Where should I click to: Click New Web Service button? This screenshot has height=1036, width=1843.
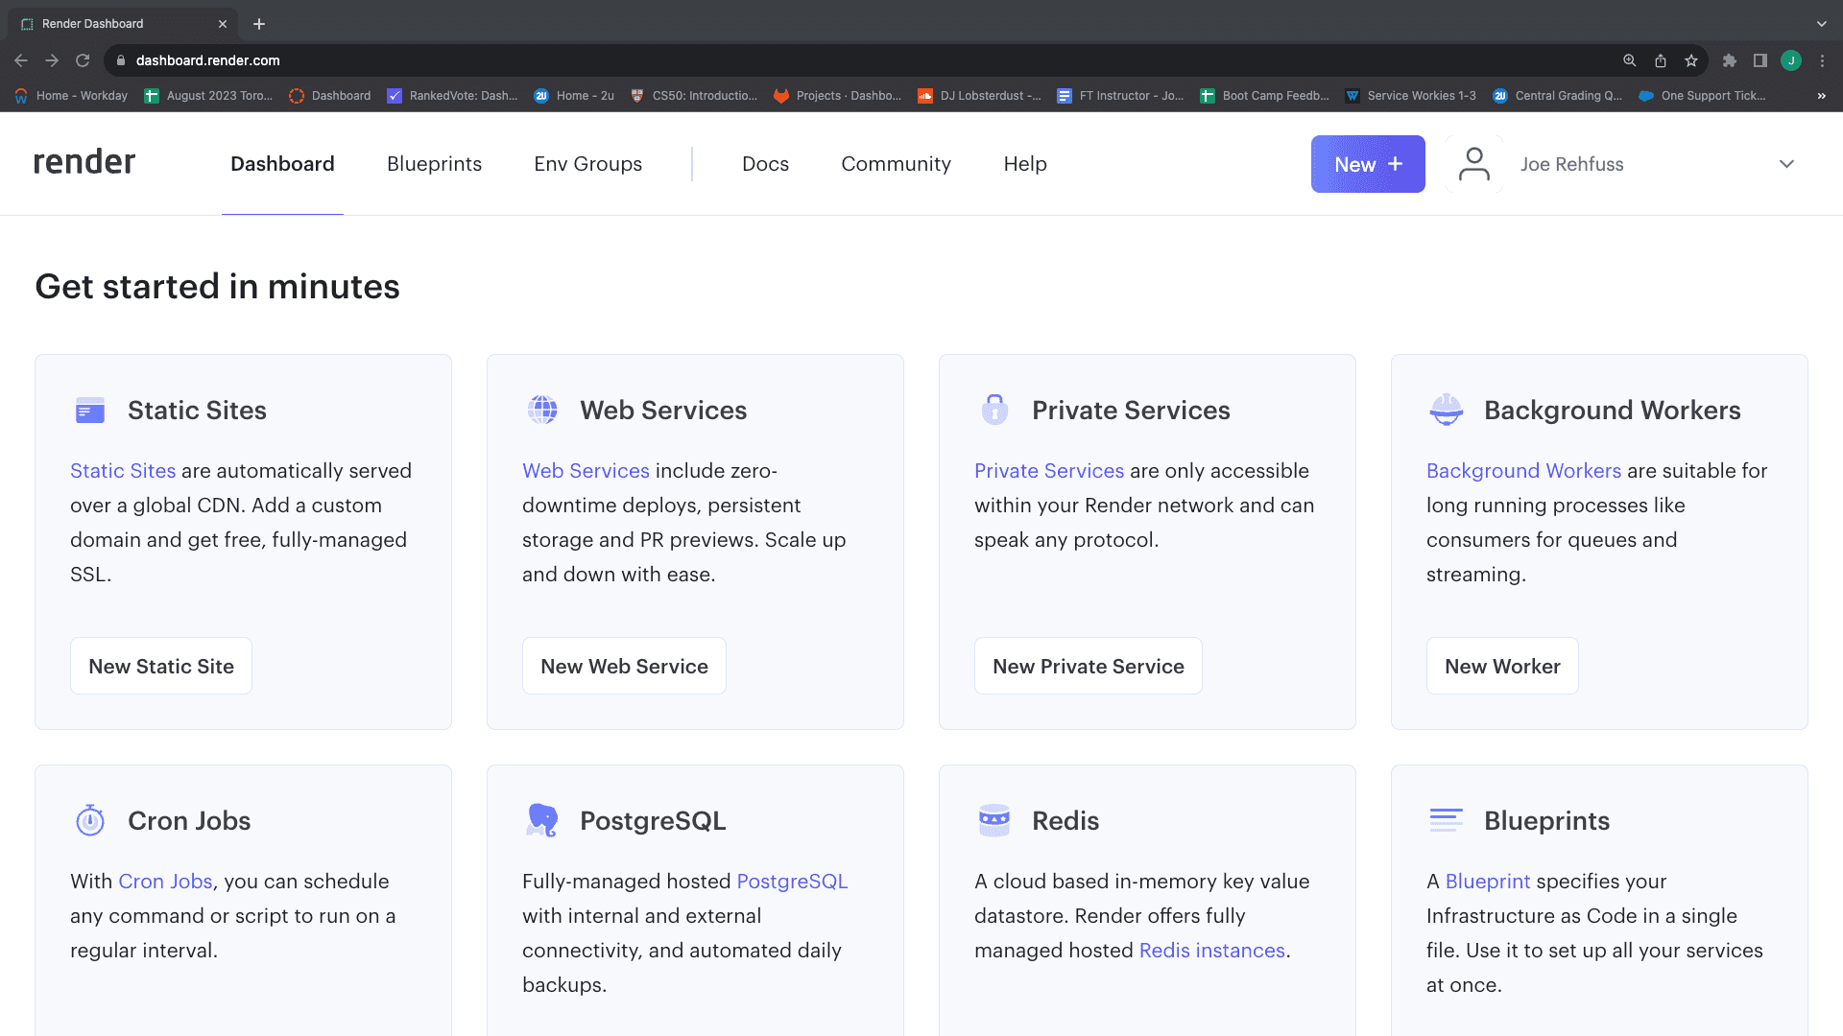tap(624, 666)
